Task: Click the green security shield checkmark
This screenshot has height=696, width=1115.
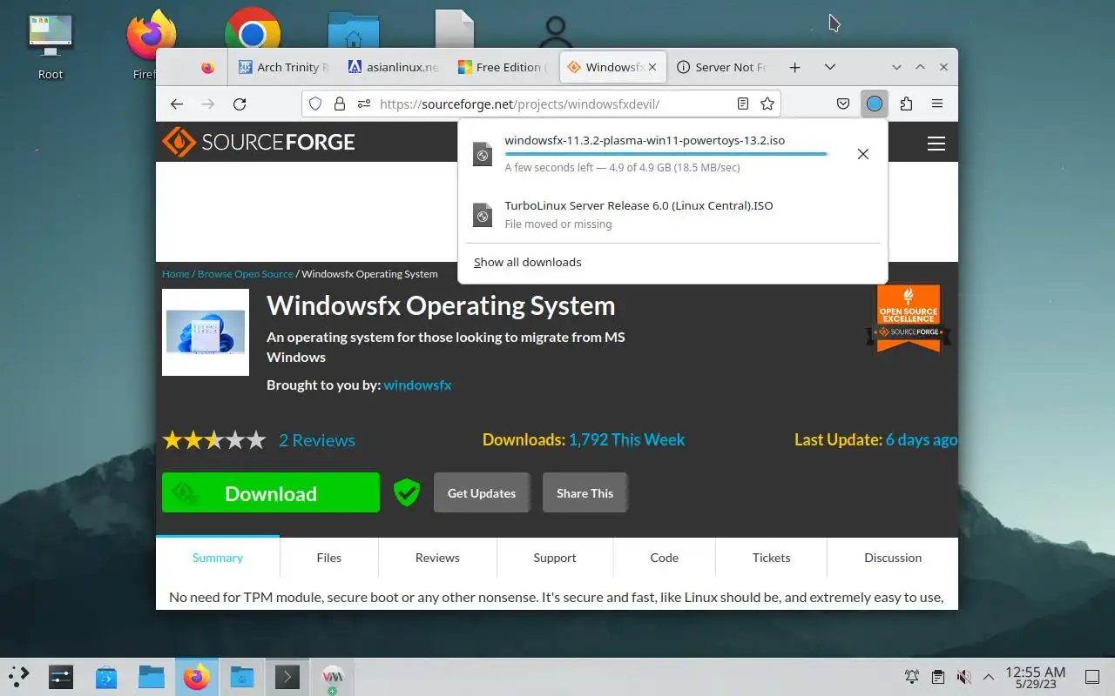Action: (x=406, y=492)
